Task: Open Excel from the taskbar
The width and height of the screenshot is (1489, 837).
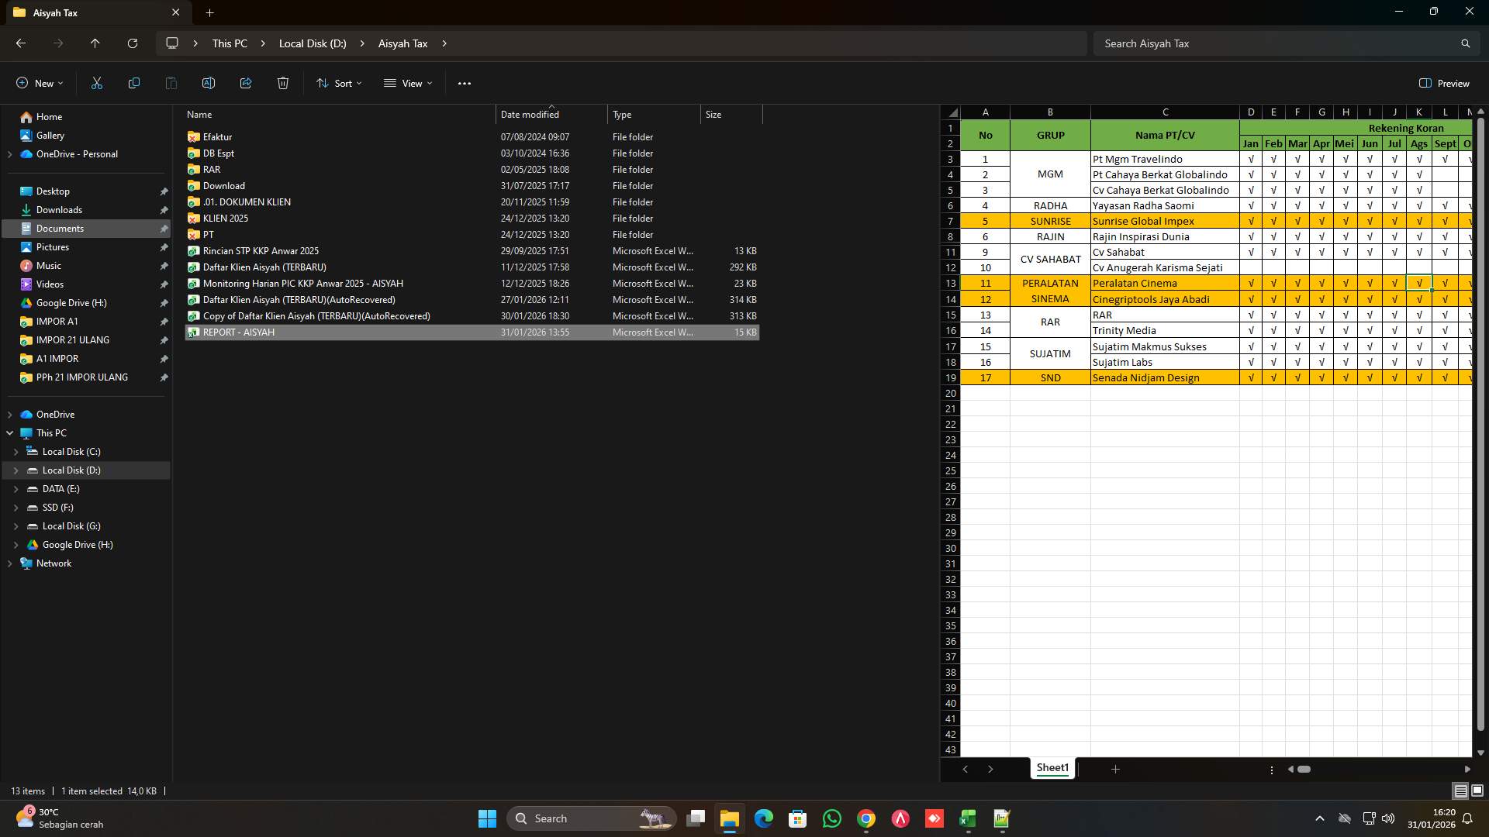Action: point(967,818)
